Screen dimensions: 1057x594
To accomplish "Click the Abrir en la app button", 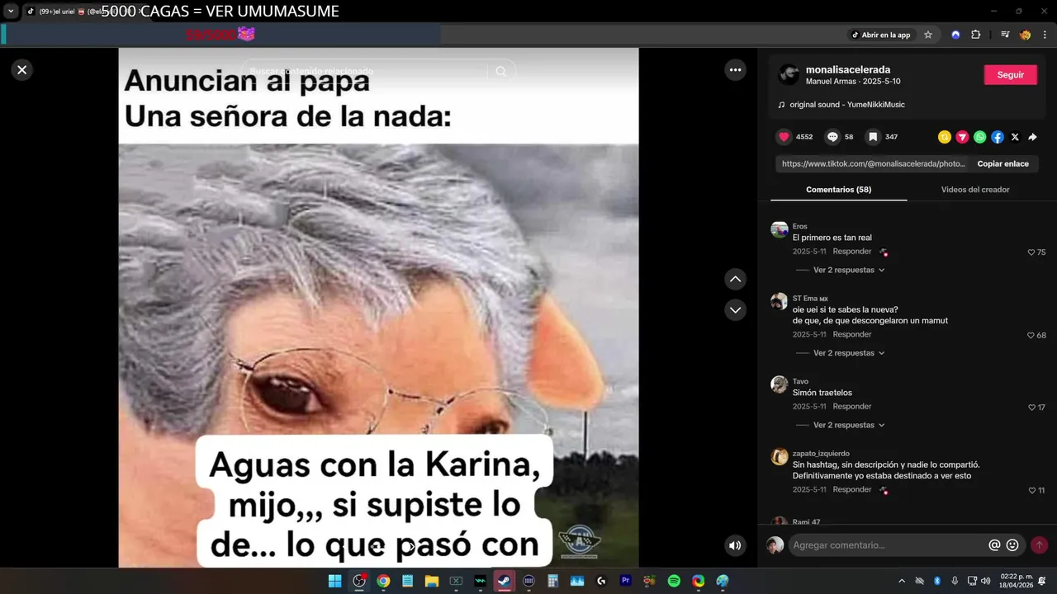I will (881, 35).
